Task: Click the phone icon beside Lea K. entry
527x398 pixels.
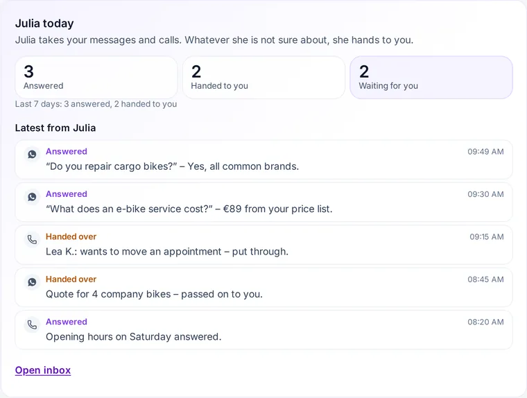Action: tap(32, 239)
